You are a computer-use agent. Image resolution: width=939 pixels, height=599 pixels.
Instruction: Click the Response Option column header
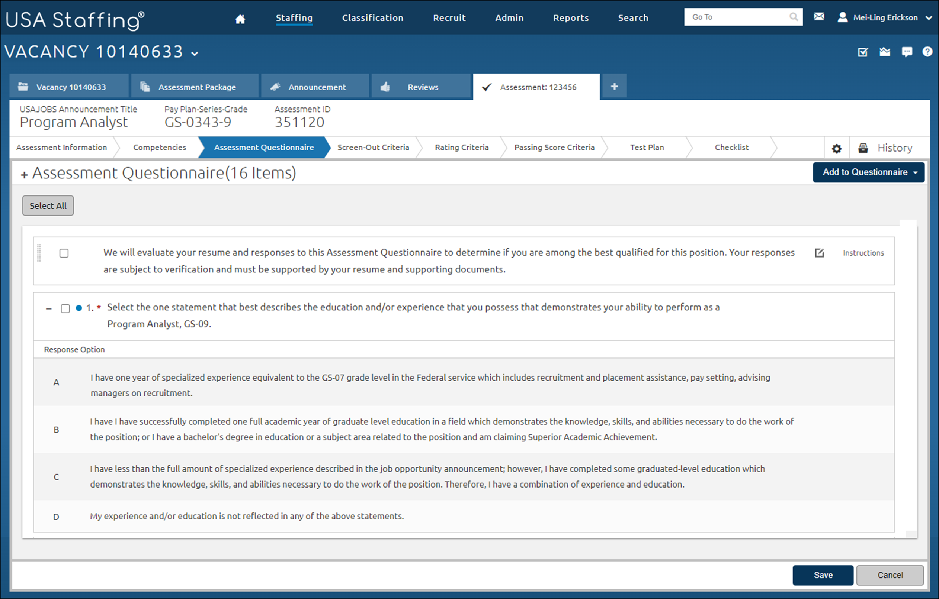74,349
